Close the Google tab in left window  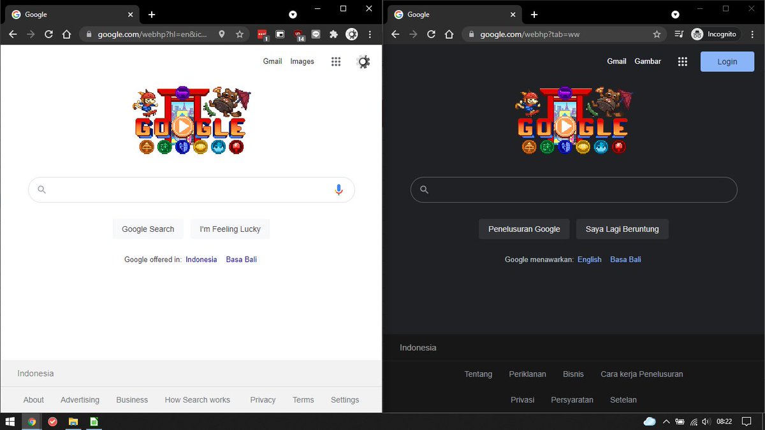[x=131, y=15]
